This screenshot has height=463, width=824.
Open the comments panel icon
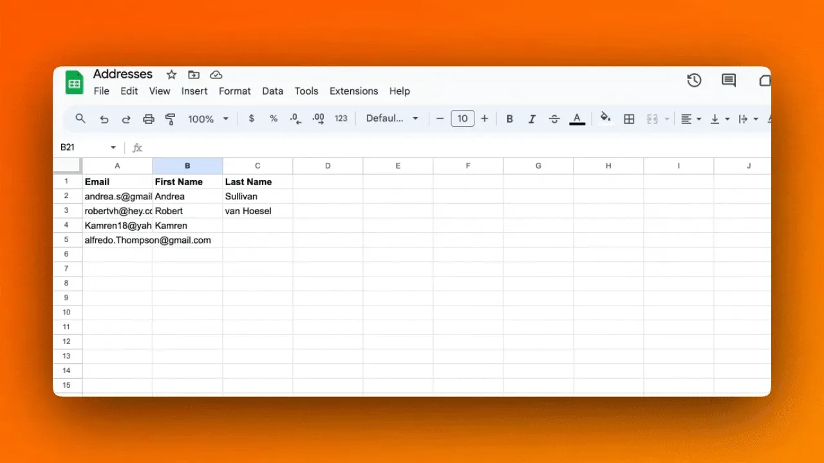click(x=729, y=80)
